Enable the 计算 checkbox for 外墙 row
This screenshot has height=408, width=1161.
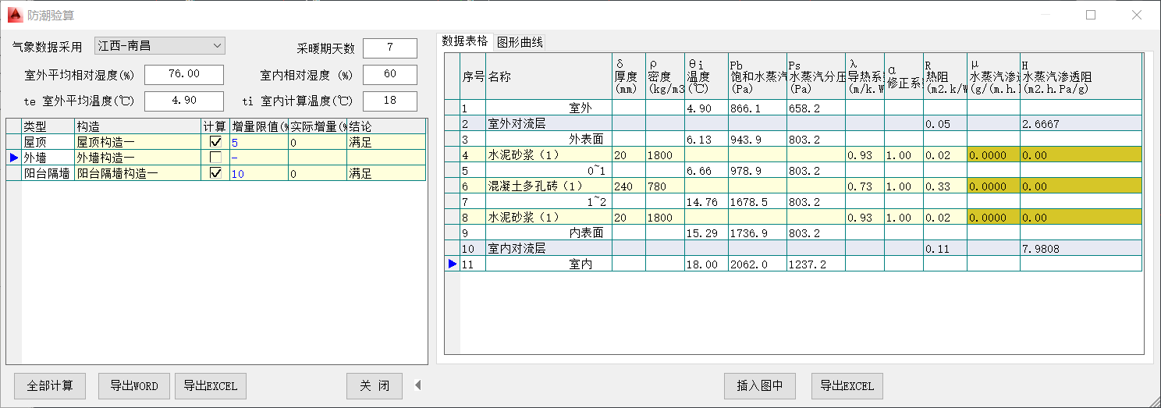215,158
